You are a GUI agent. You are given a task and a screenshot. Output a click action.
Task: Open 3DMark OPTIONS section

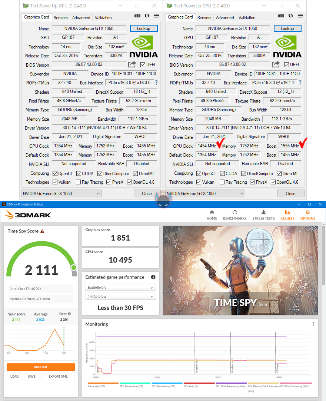[307, 215]
